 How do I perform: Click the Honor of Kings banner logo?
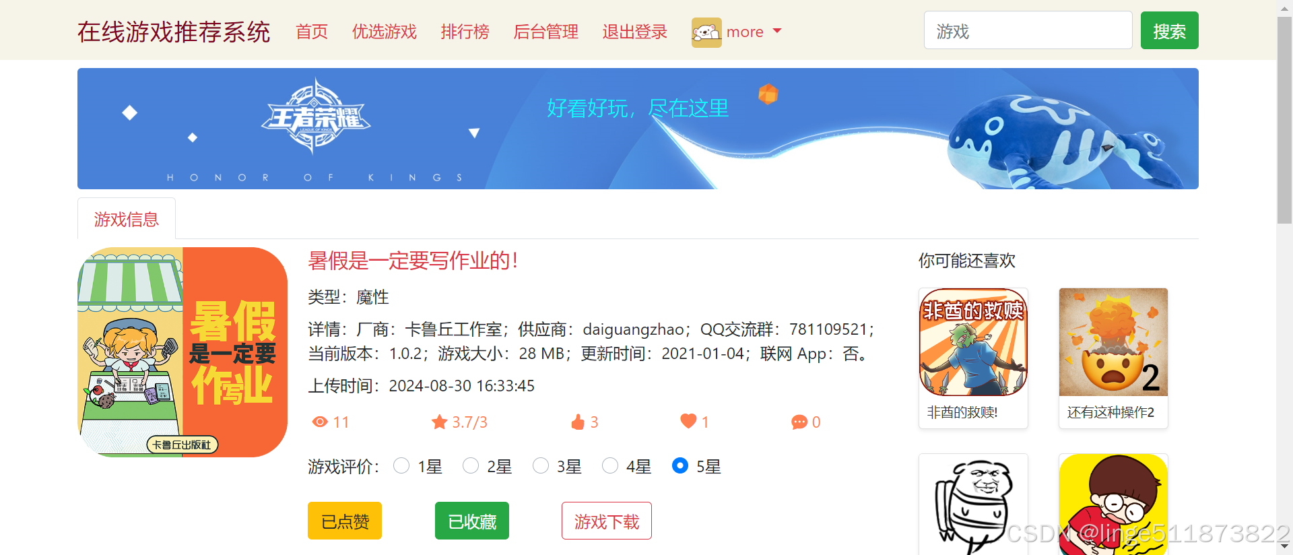coord(316,117)
